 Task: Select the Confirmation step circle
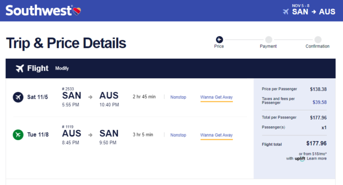coord(318,39)
